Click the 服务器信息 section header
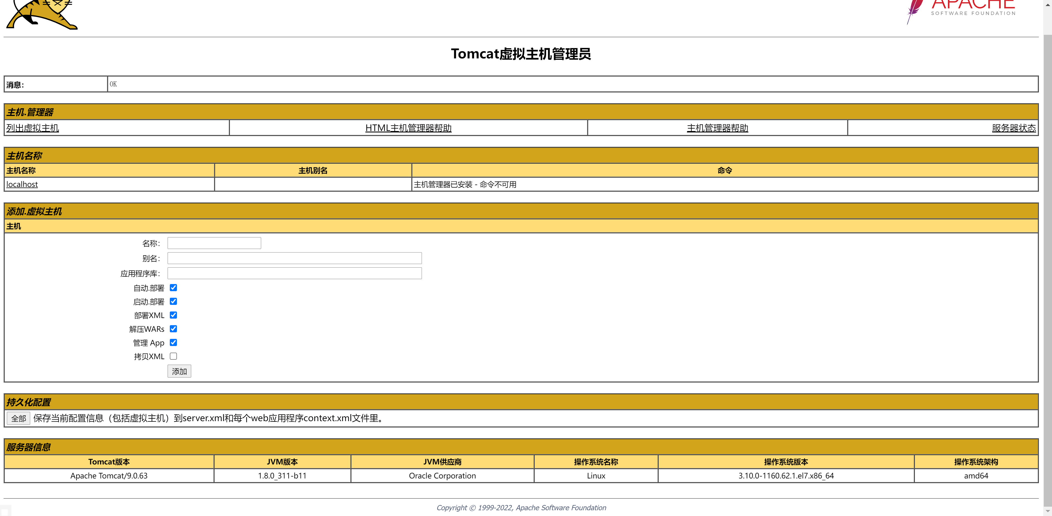Screen dimensions: 1052x516 (x=521, y=447)
